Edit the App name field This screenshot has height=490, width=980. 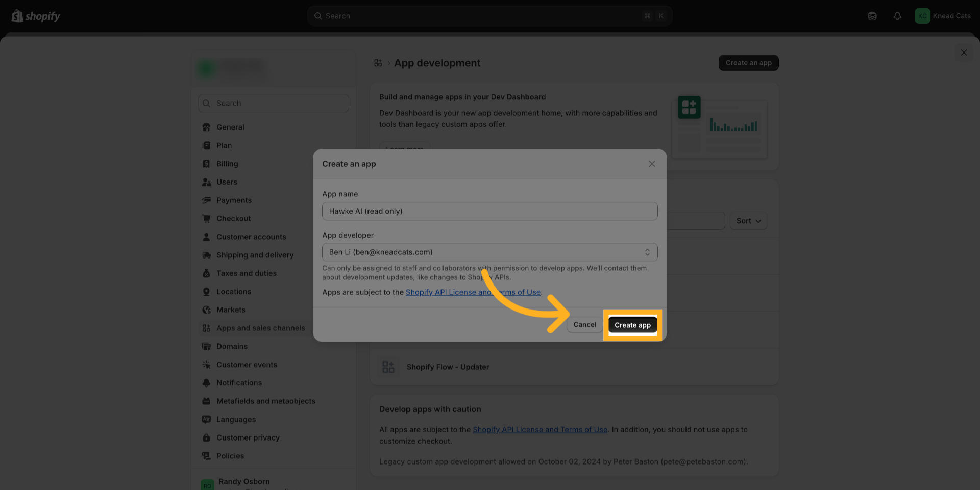coord(489,211)
